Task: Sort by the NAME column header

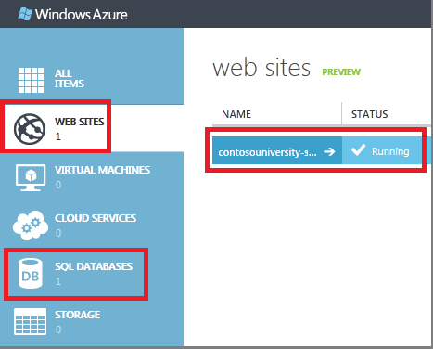Action: pyautogui.click(x=236, y=114)
